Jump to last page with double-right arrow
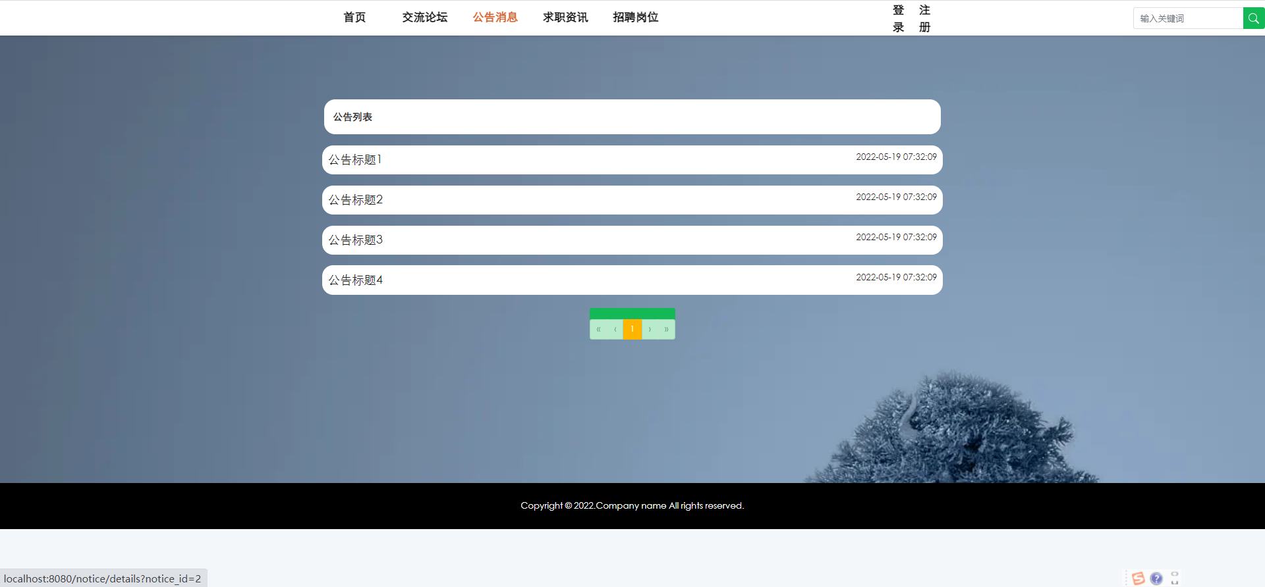 coord(666,329)
